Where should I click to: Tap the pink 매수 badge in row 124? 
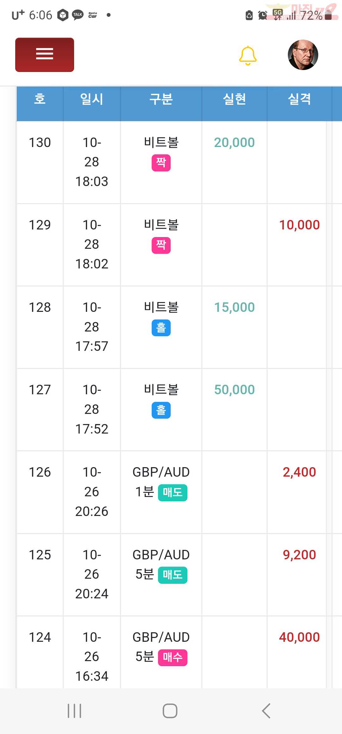[173, 658]
